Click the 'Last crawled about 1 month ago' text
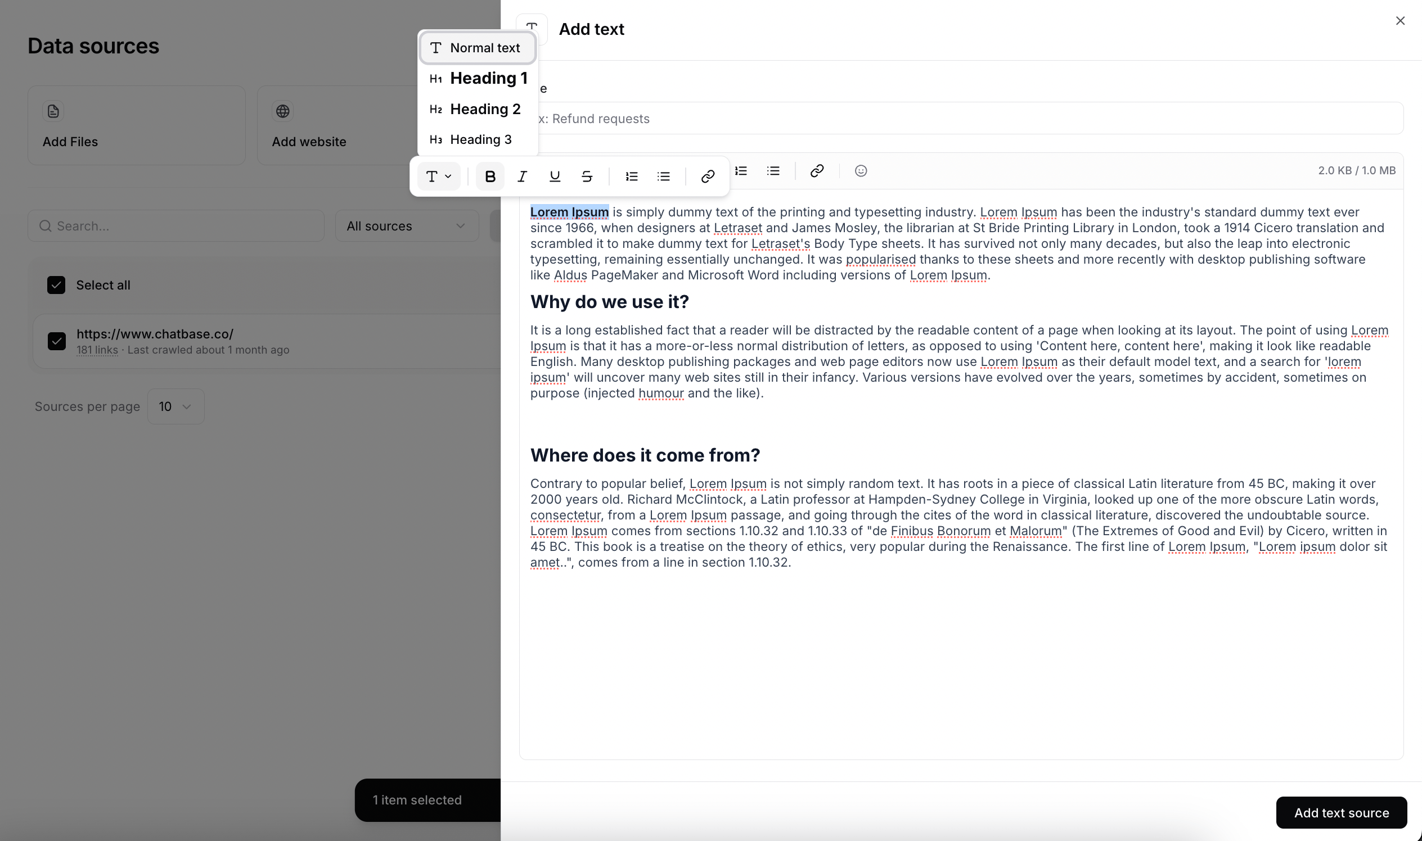 click(208, 350)
